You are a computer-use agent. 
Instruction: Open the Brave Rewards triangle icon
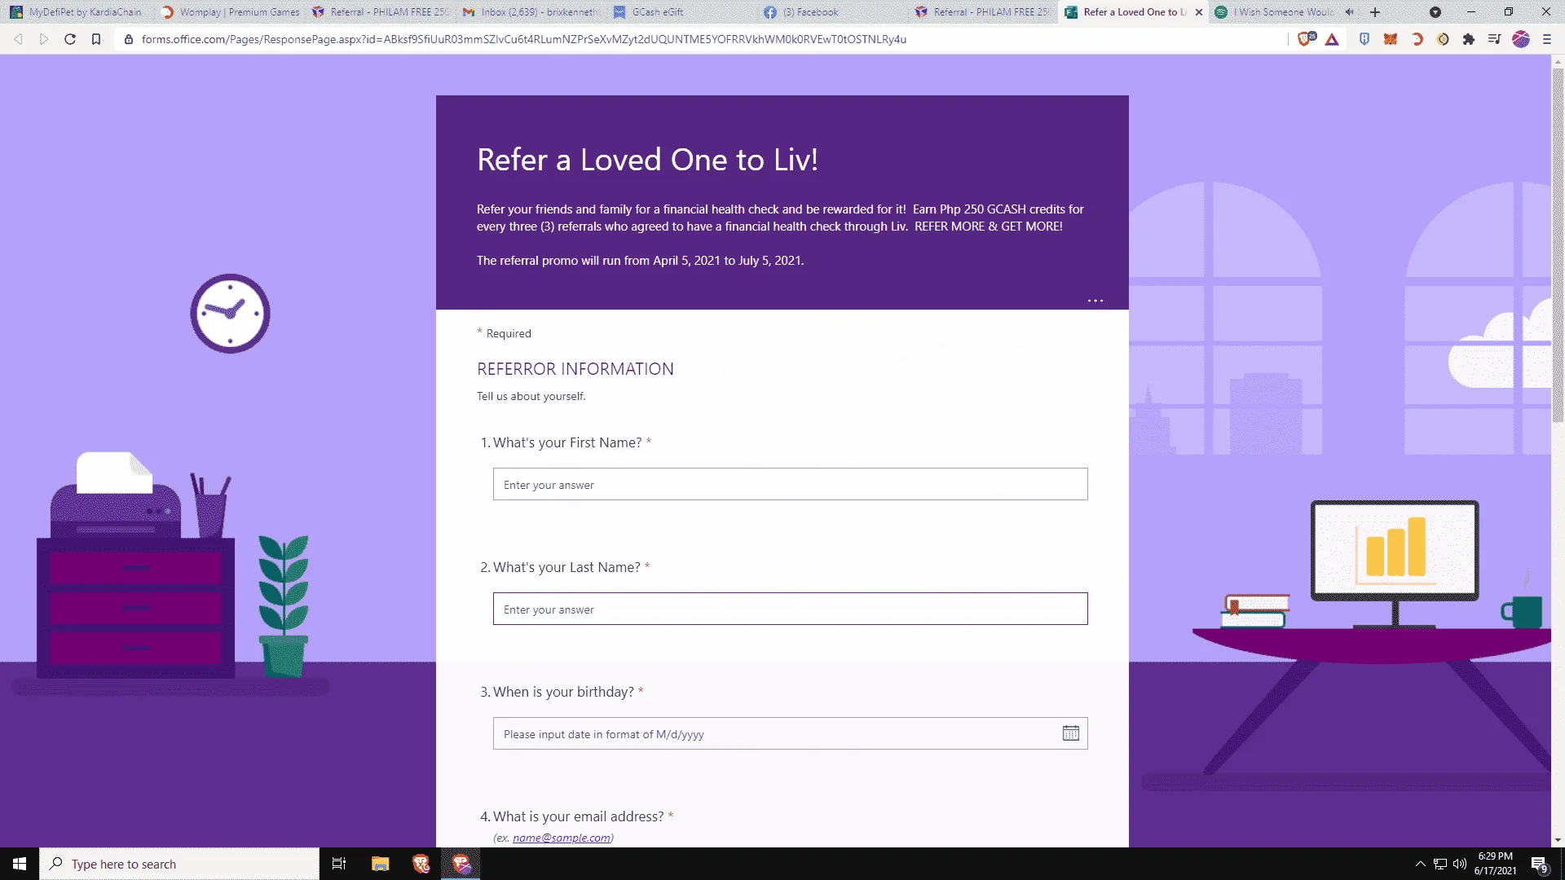(1332, 39)
